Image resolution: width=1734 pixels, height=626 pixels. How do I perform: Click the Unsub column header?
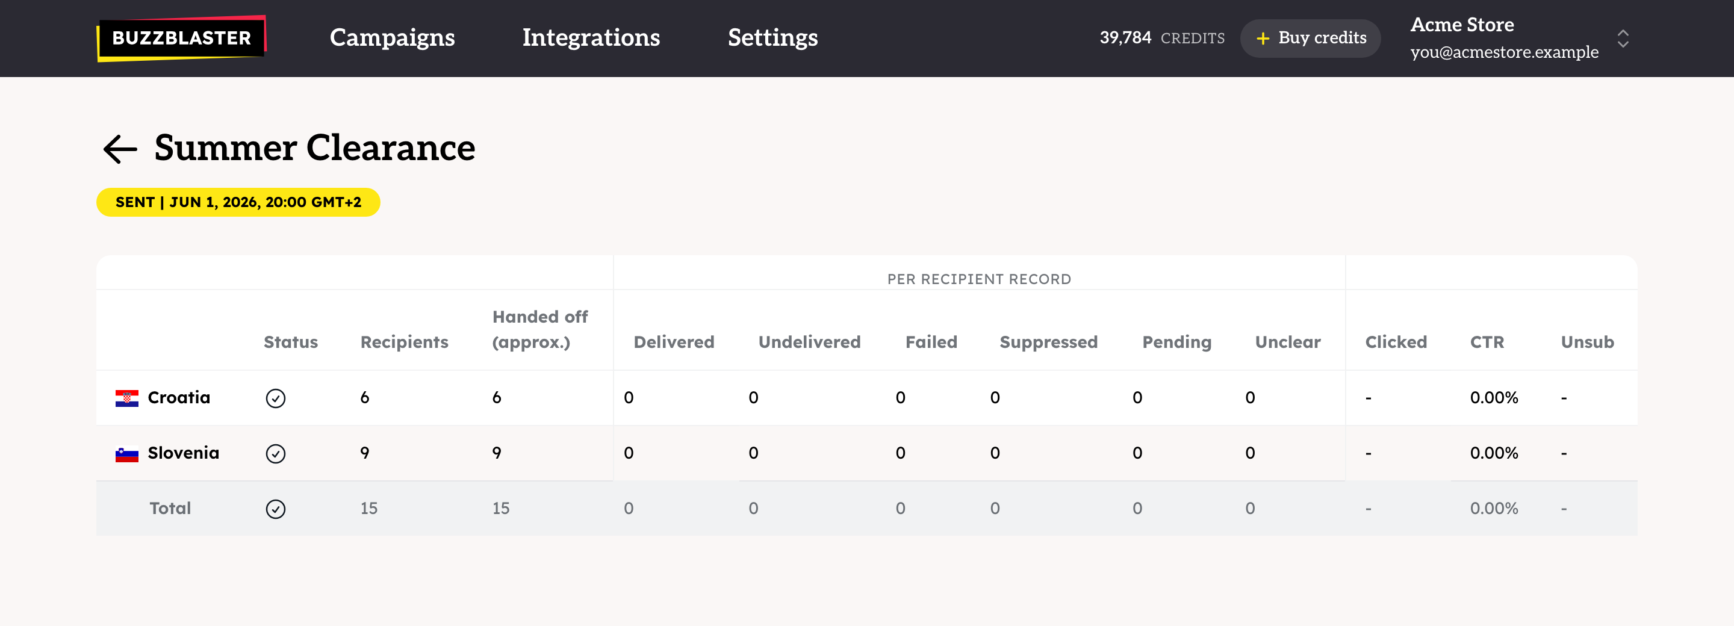1587,342
